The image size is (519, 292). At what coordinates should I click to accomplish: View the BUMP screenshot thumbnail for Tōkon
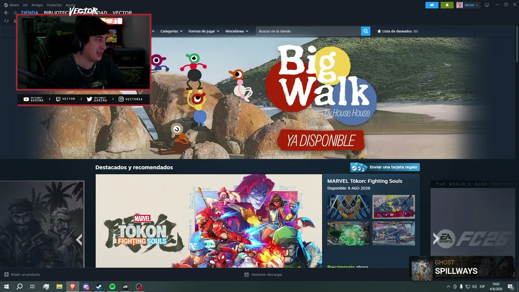(394, 207)
